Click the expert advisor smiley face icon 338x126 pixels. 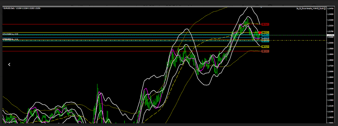(x=325, y=8)
